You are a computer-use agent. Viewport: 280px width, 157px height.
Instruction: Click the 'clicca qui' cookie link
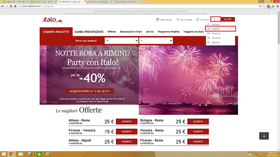[x=127, y=14]
